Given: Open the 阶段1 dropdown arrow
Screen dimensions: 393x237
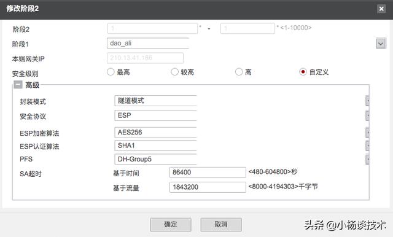Looking at the screenshot, I should coord(381,44).
